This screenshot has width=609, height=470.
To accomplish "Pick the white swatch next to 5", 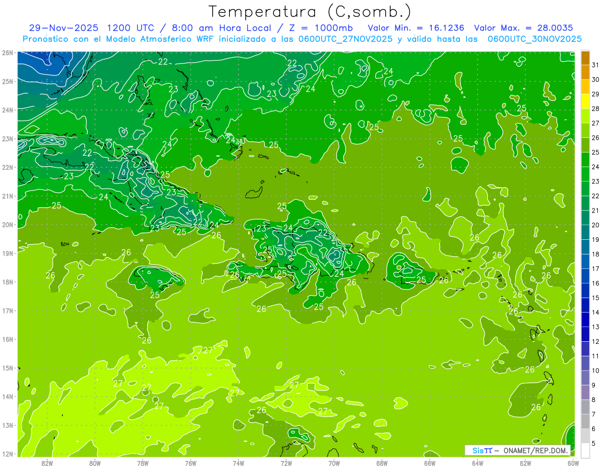I will (x=585, y=450).
